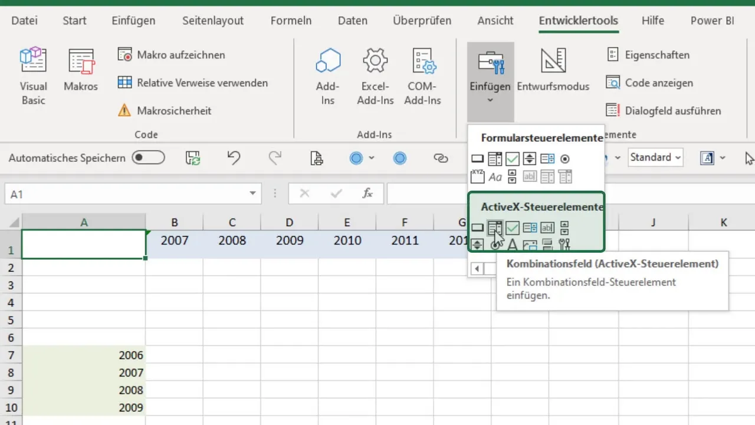Insert form control list box
This screenshot has height=425, width=755.
click(547, 159)
